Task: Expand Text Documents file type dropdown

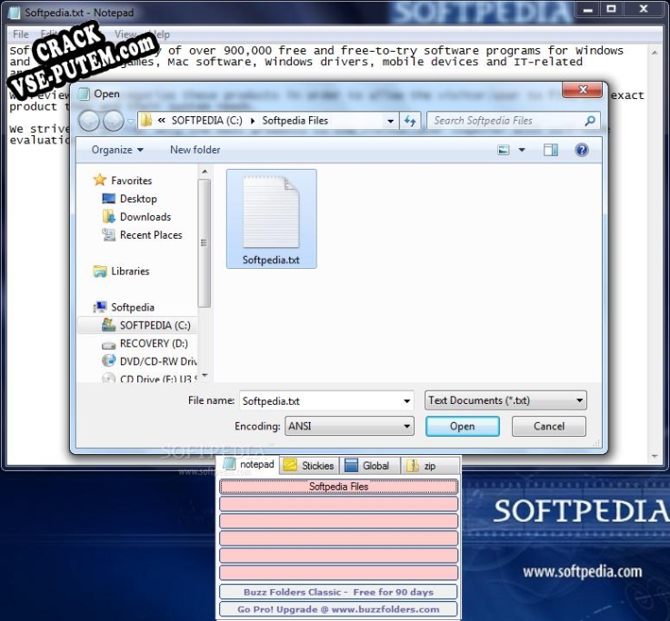Action: [505, 400]
